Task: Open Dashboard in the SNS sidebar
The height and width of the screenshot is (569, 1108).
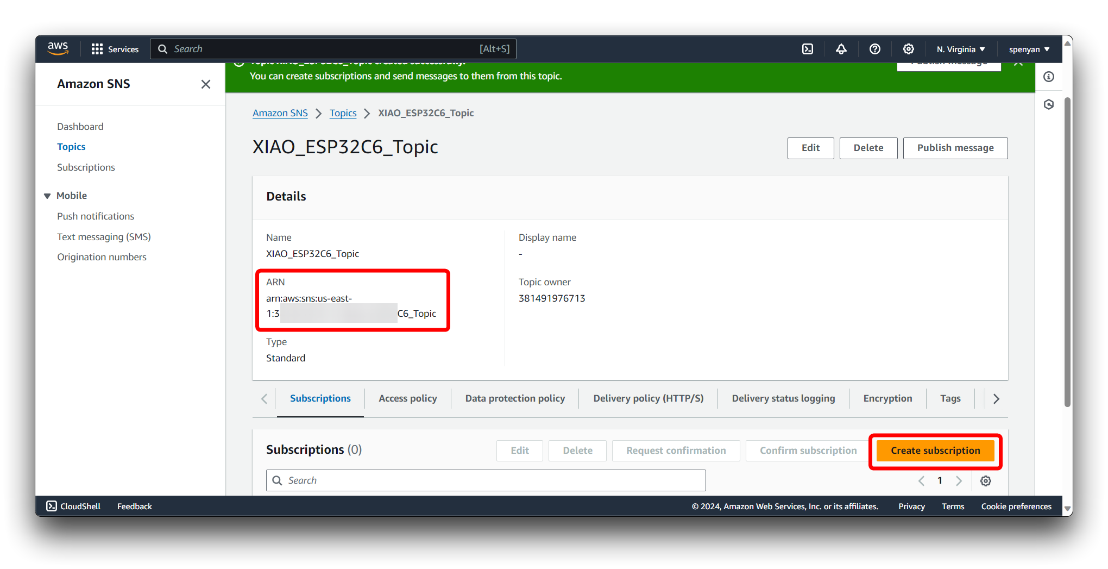Action: coord(80,127)
